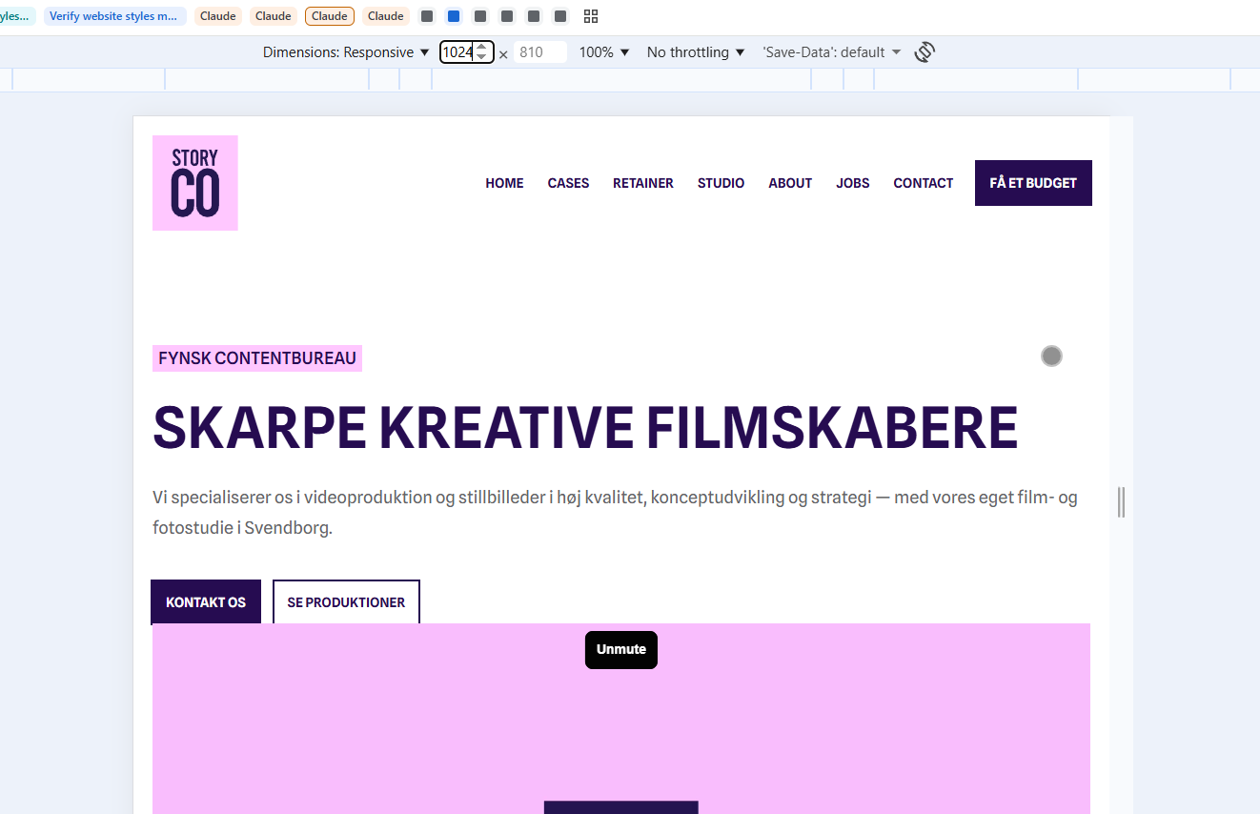Open the RETAINER nav item
Viewport: 1260px width, 814px height.
[643, 183]
